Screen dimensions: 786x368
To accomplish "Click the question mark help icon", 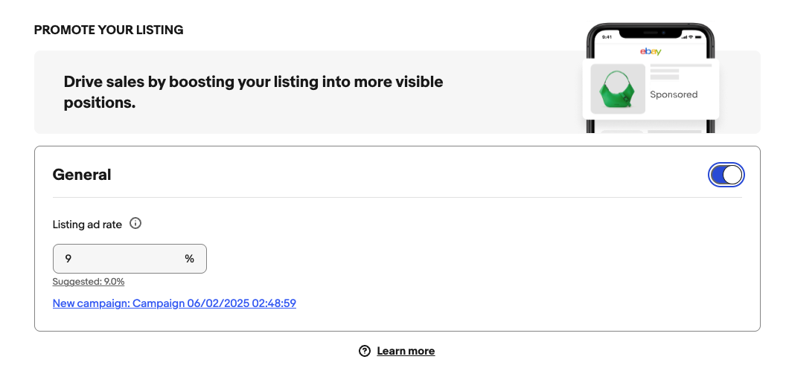I will [365, 351].
